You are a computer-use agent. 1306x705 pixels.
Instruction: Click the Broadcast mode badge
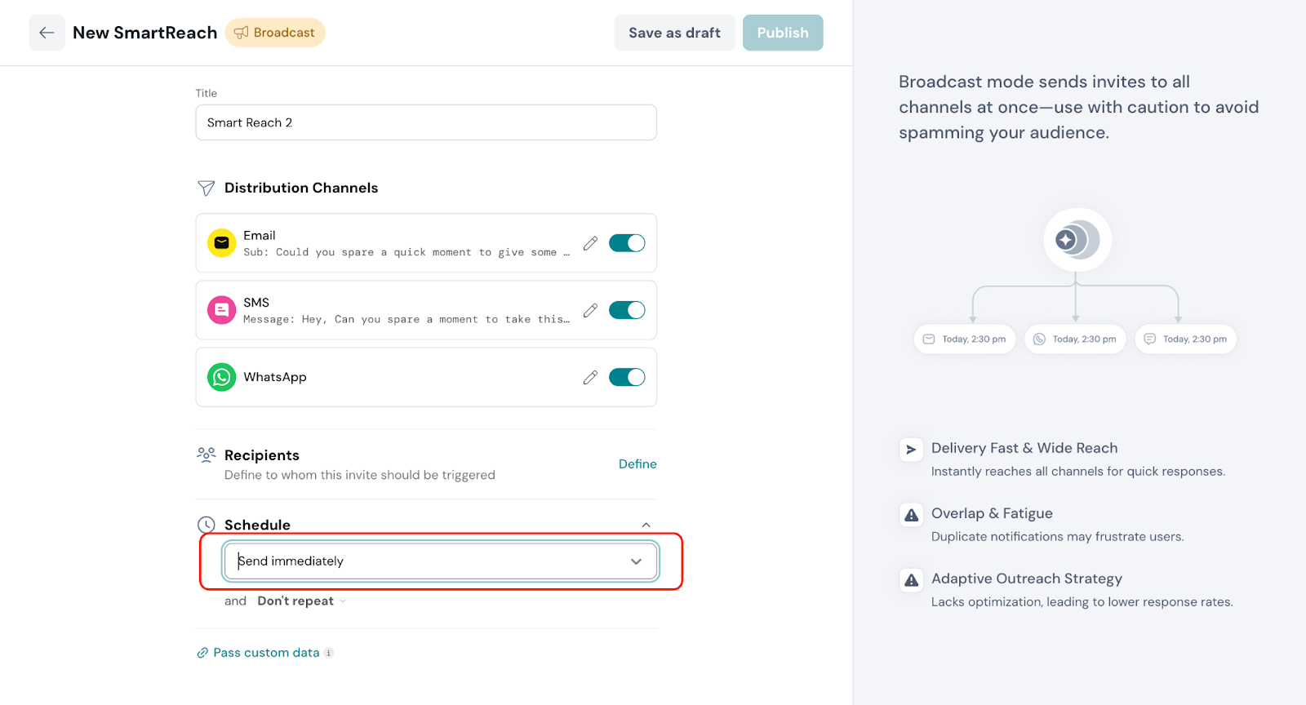point(275,33)
